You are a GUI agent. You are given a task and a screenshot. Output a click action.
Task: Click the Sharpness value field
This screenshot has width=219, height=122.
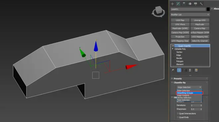[195, 109]
